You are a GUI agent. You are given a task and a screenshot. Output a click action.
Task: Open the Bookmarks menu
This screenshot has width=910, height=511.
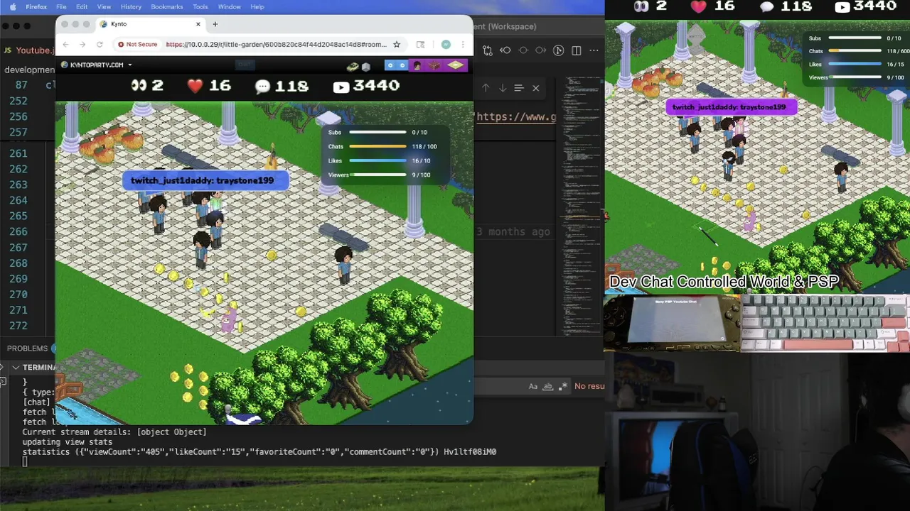click(167, 7)
